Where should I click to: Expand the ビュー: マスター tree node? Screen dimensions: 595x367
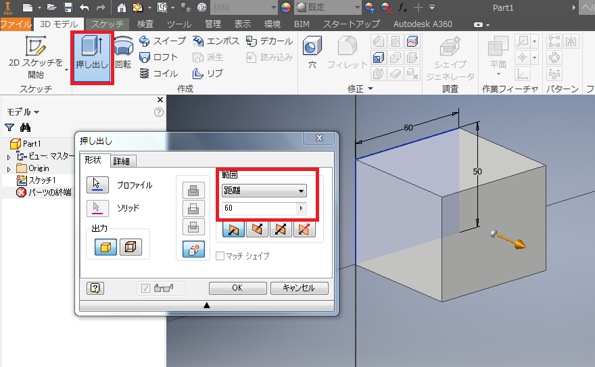click(x=9, y=157)
